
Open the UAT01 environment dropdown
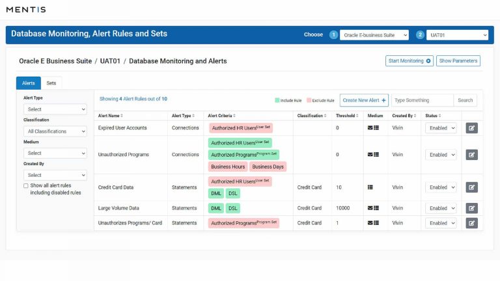458,35
